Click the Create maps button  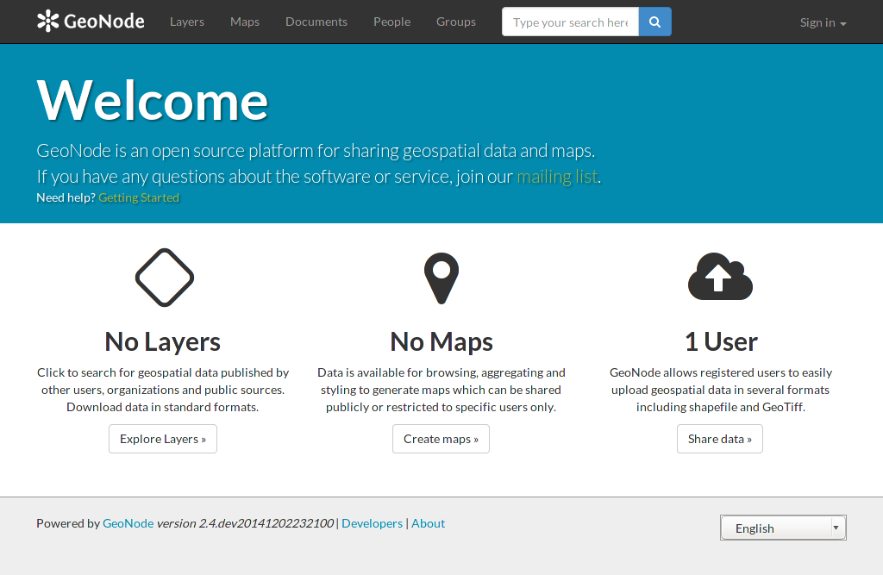coord(441,439)
